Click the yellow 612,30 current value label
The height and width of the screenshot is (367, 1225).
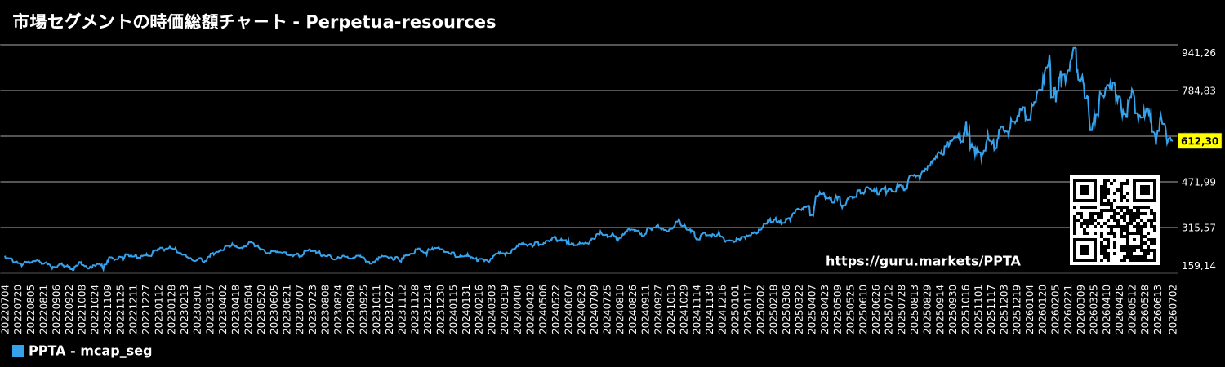pyautogui.click(x=1200, y=141)
